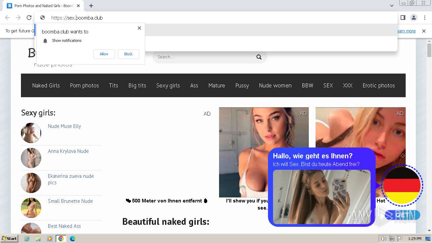This screenshot has width=432, height=243.
Task: Click the browser Back arrow
Action: point(7,18)
